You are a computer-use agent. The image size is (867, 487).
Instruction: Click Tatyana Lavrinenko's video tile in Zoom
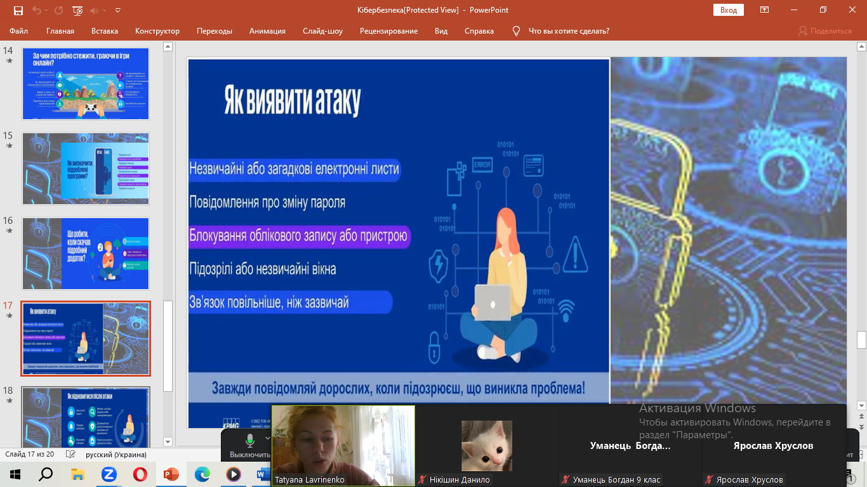(x=343, y=446)
